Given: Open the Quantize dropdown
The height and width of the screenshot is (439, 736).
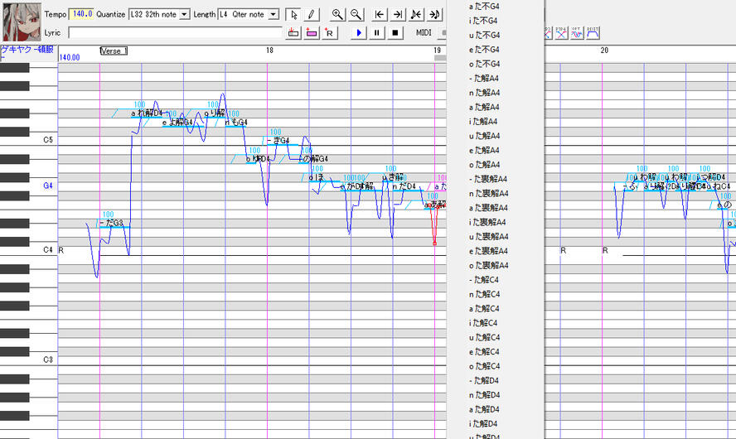Looking at the screenshot, I should point(184,15).
